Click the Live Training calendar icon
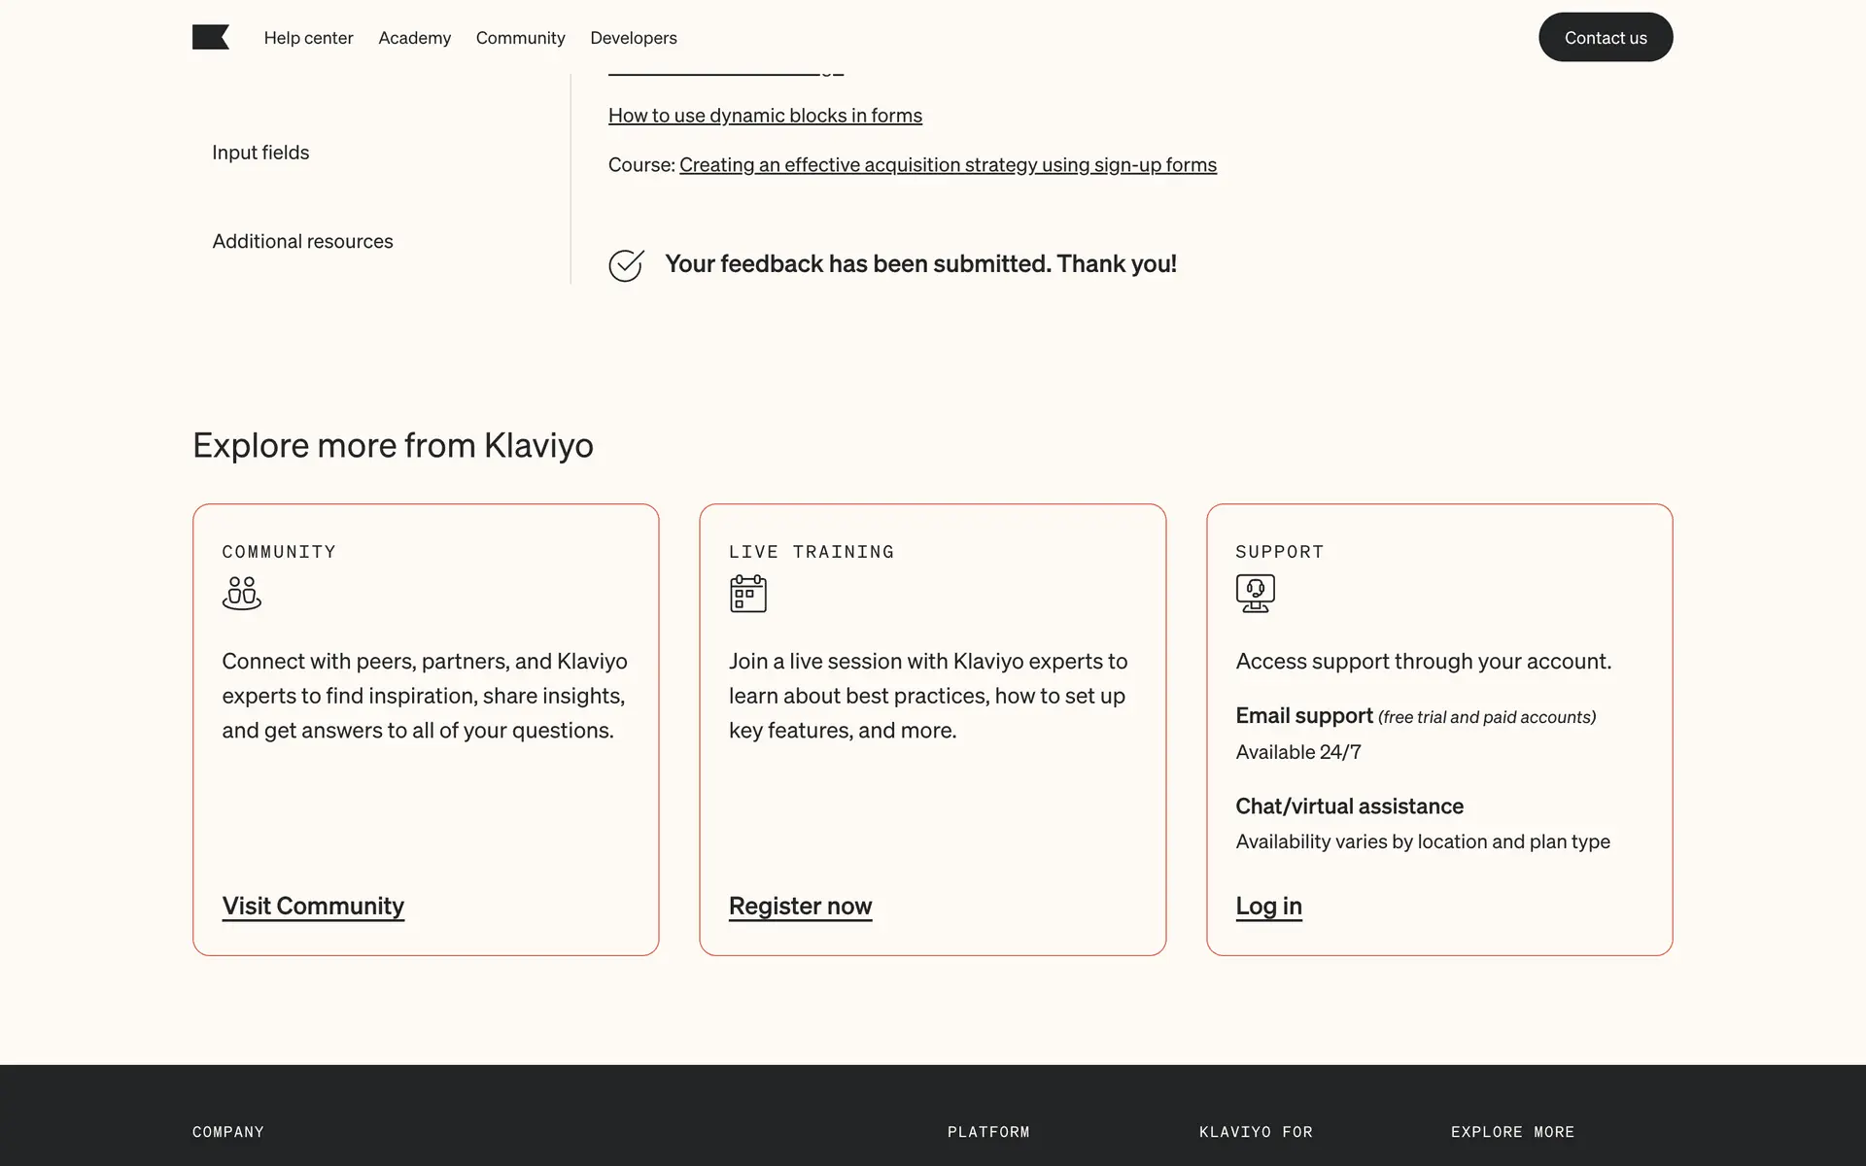The height and width of the screenshot is (1166, 1866). tap(747, 593)
